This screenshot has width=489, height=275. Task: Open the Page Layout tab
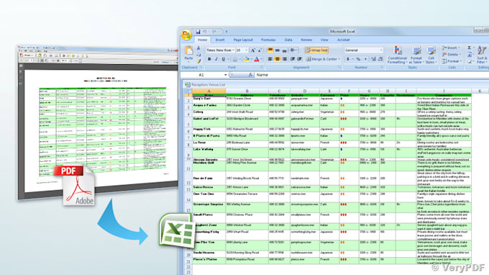[243, 40]
